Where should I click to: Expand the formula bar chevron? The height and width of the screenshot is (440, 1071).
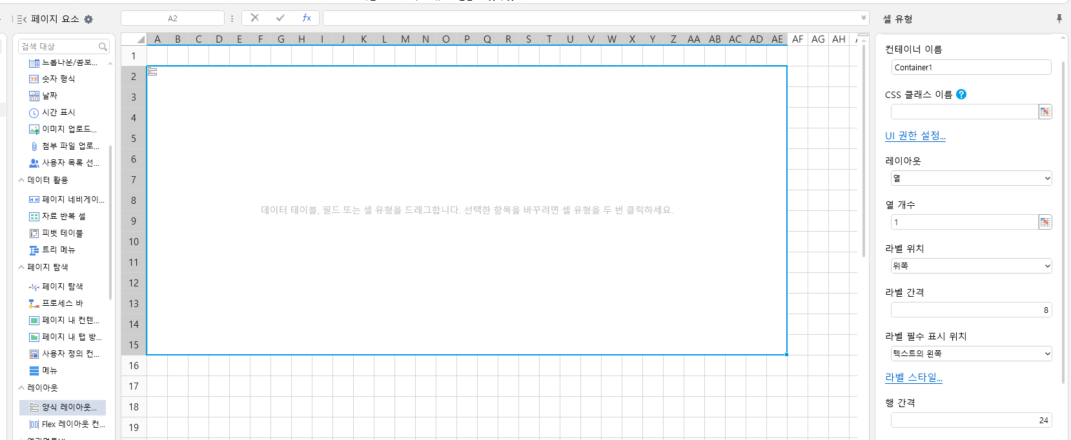(864, 18)
